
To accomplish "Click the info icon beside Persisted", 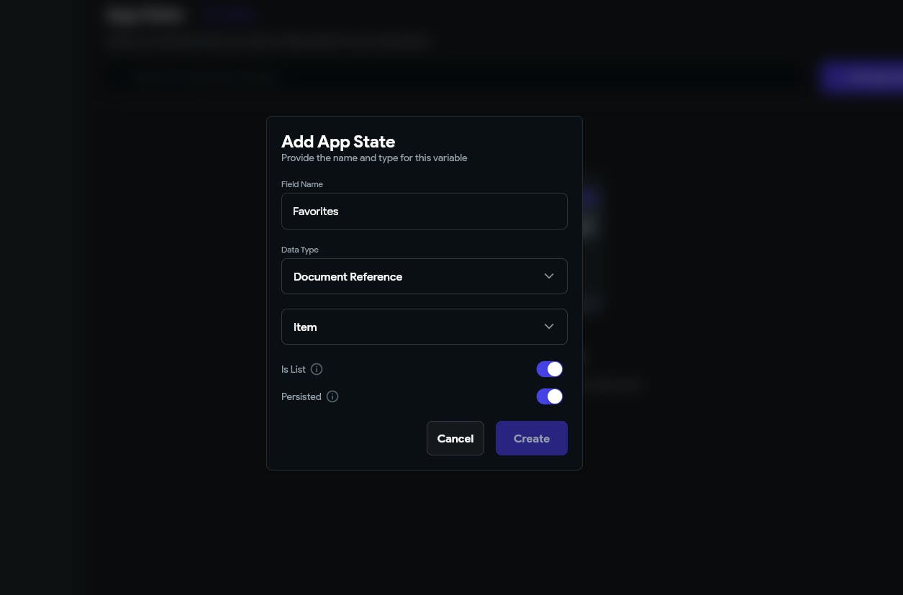I will pyautogui.click(x=332, y=396).
